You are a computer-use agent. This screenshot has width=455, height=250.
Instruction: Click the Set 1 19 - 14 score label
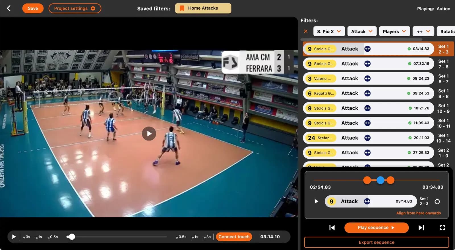(443, 138)
